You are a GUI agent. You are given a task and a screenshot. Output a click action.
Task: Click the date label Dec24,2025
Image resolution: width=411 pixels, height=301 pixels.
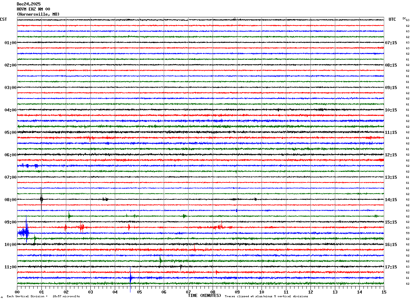point(29,4)
